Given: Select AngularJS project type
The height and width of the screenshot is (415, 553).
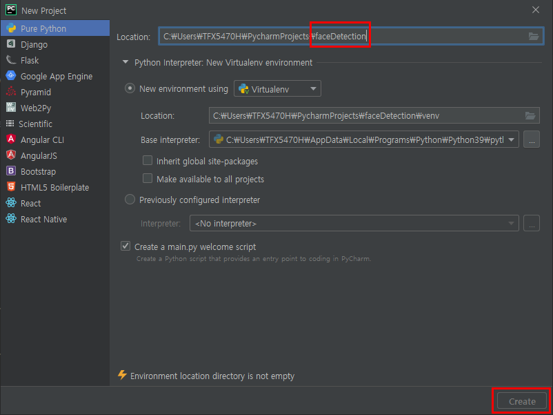Looking at the screenshot, I should click(x=55, y=155).
